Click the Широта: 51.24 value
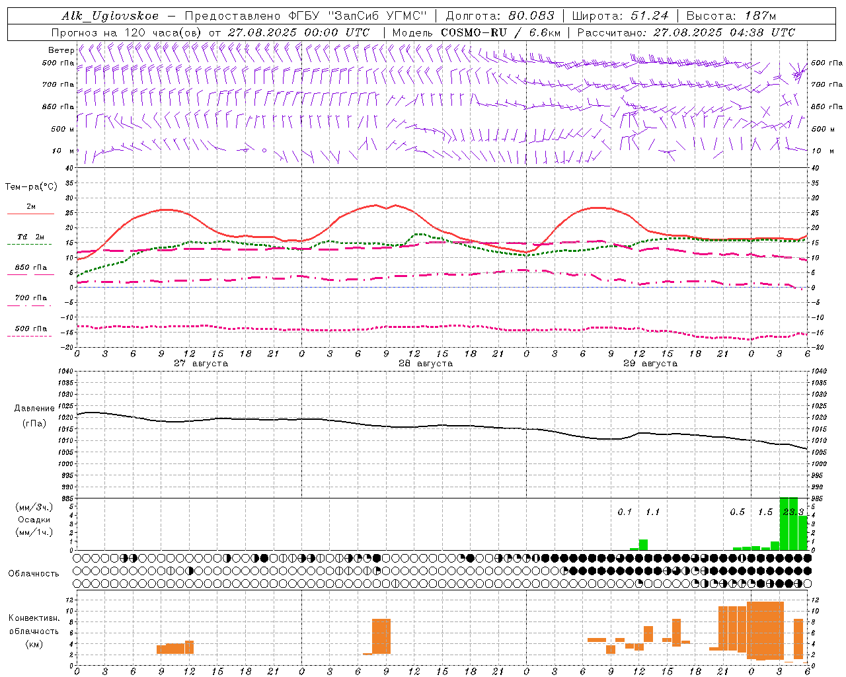 620,16
